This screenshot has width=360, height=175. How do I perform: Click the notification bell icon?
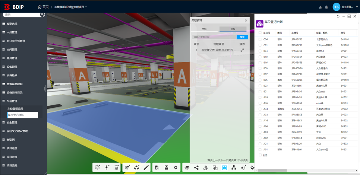click(x=326, y=7)
